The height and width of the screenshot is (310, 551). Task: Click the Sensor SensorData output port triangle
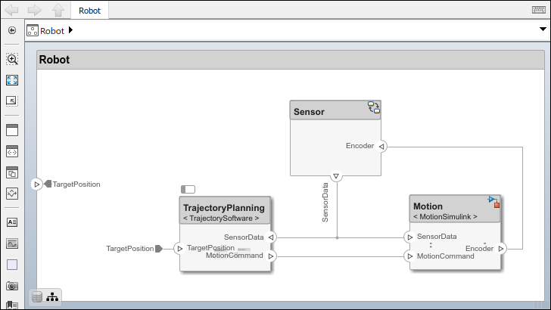337,176
